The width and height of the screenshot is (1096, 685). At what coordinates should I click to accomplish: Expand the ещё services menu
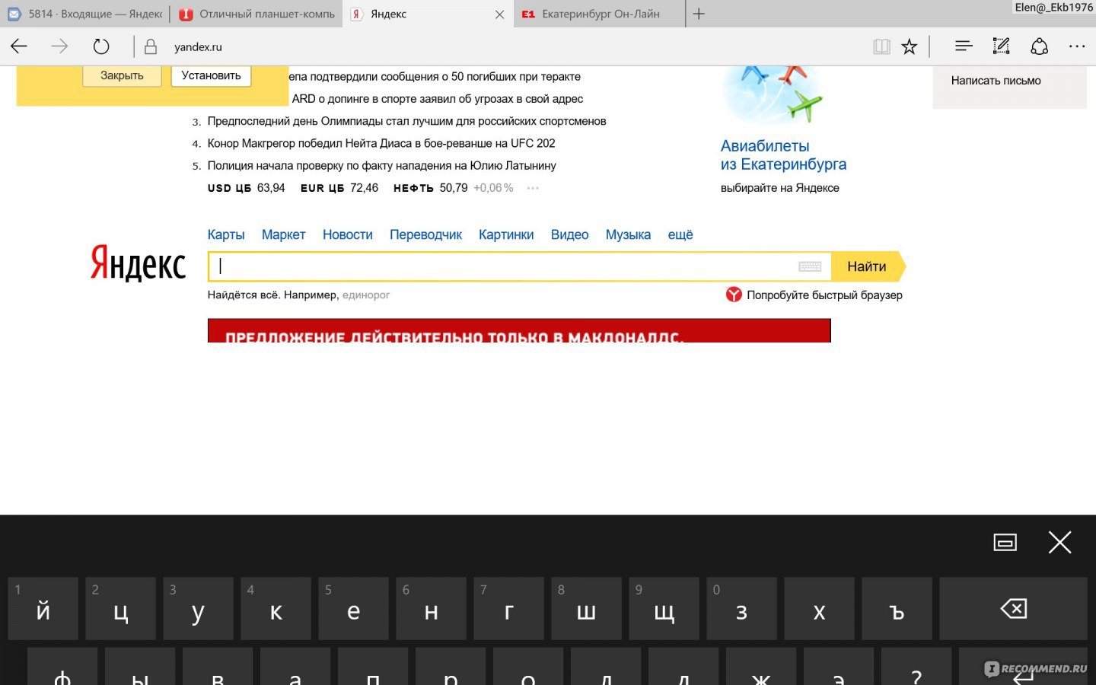pyautogui.click(x=680, y=234)
